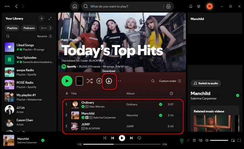Screen dimensions: 244x149
Task: Click now-playing album art in bottom bar
Action: coord(9,140)
